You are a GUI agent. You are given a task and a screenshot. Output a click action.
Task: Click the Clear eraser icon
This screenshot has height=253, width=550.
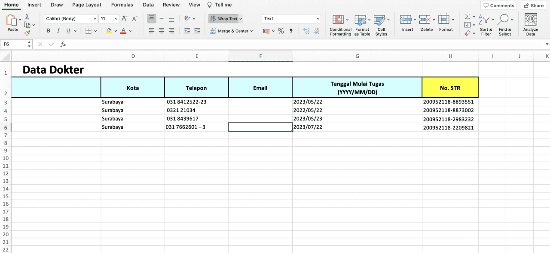pyautogui.click(x=467, y=33)
